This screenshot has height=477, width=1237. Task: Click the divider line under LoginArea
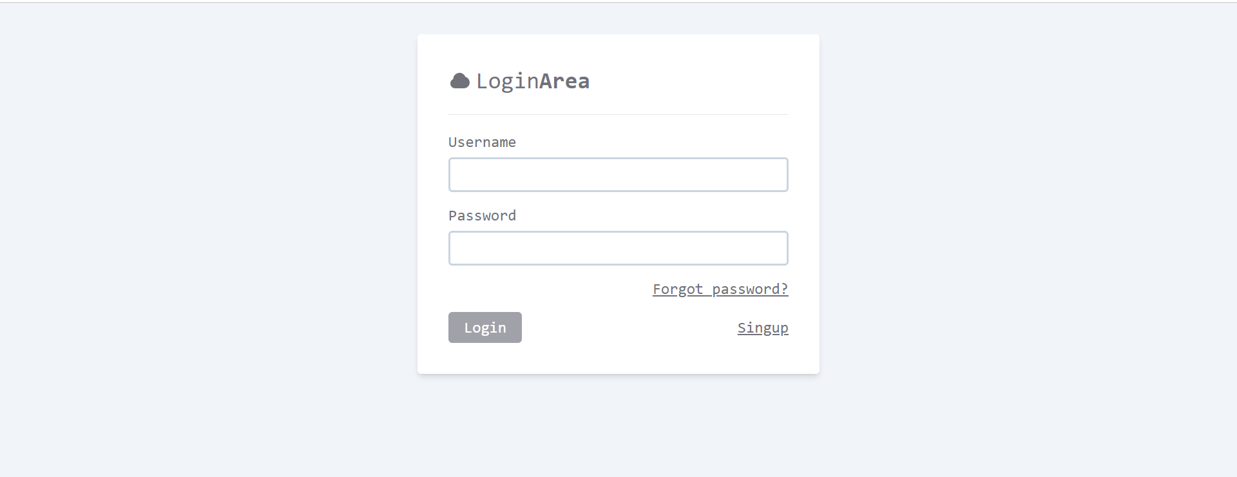pos(618,114)
